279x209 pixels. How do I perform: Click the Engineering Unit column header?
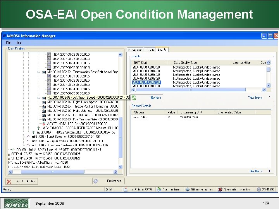(196, 112)
